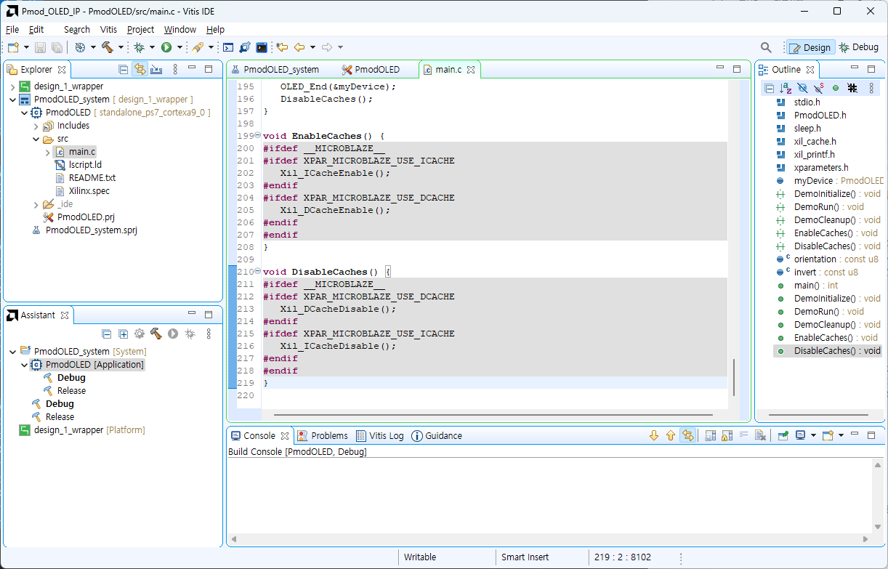The image size is (888, 569).
Task: Click the target configuration icon in main toolbar
Action: pos(81,47)
